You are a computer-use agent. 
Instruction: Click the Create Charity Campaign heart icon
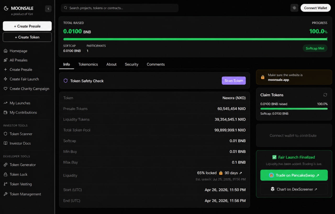(x=5, y=89)
